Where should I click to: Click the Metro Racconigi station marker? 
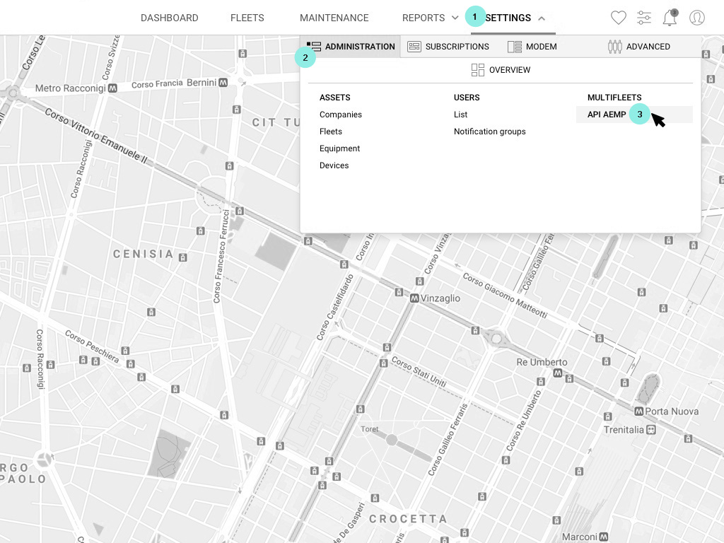click(112, 88)
